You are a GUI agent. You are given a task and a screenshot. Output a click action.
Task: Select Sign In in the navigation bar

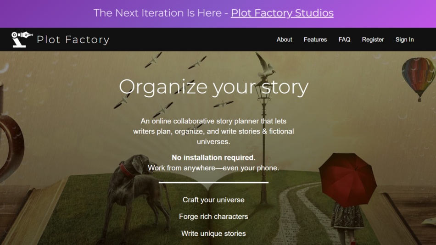point(405,39)
